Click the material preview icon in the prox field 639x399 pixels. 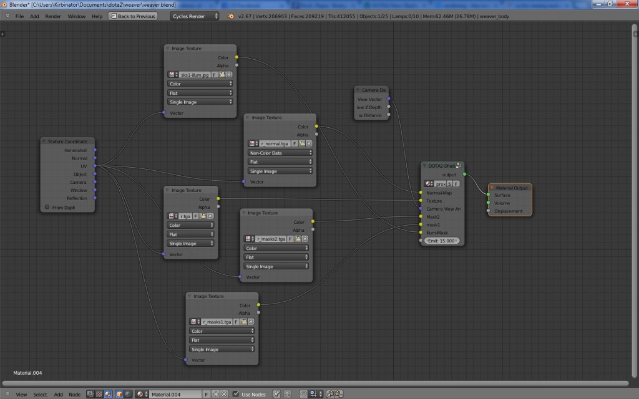tap(428, 183)
